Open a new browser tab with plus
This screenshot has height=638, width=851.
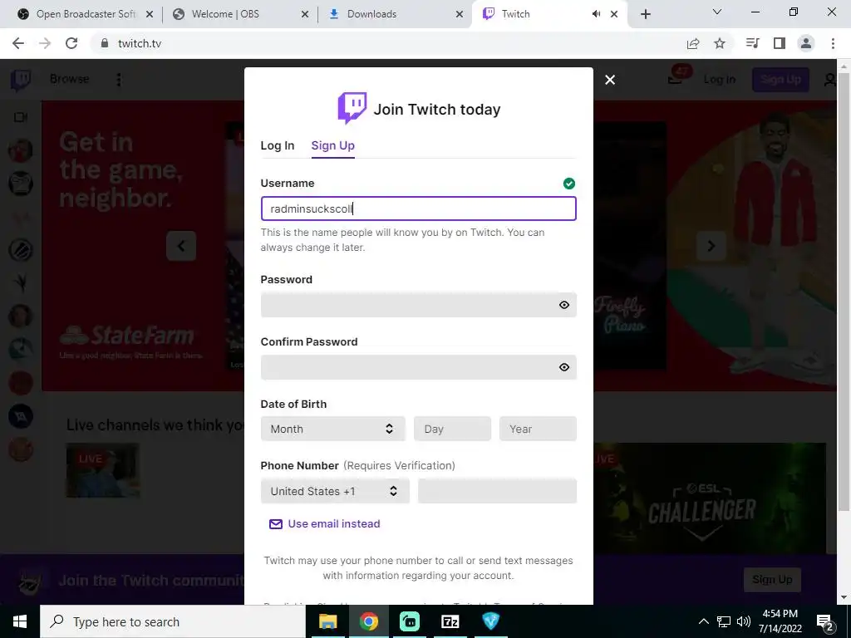[645, 14]
